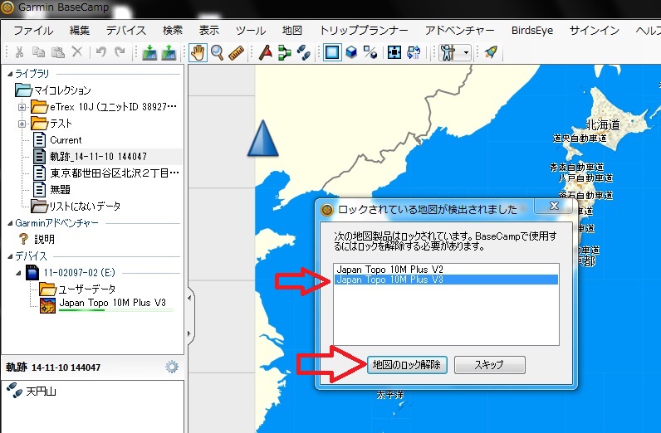Expand the テスト folder
The width and height of the screenshot is (661, 433).
pyautogui.click(x=22, y=124)
